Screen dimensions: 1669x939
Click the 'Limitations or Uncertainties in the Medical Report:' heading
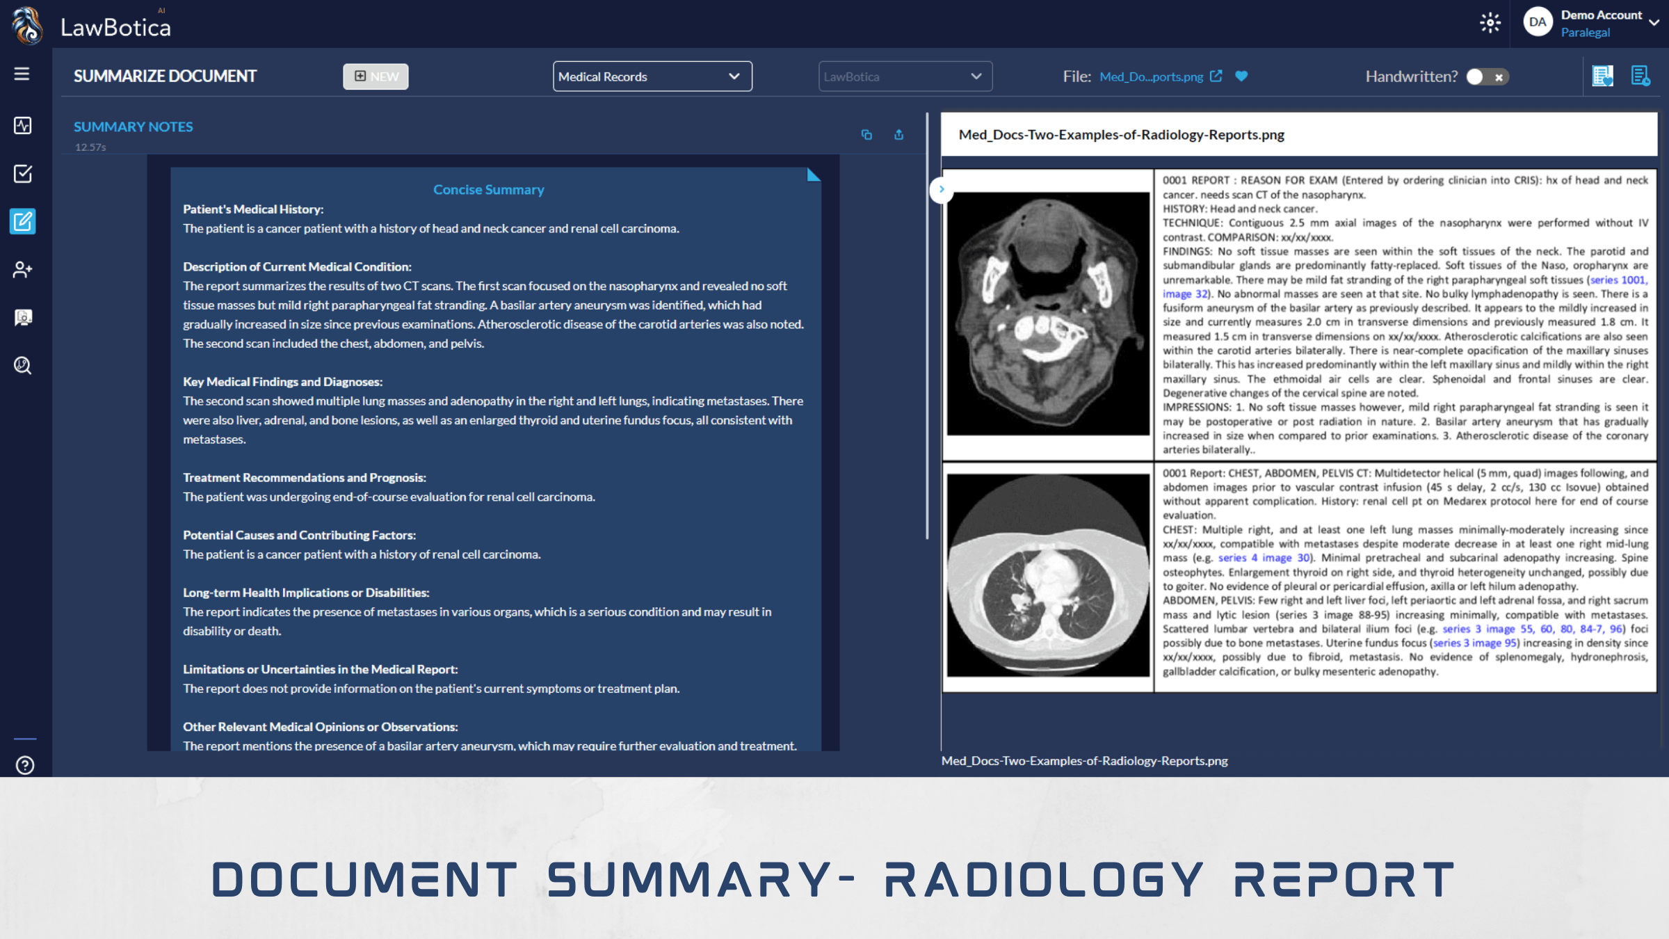coord(321,669)
